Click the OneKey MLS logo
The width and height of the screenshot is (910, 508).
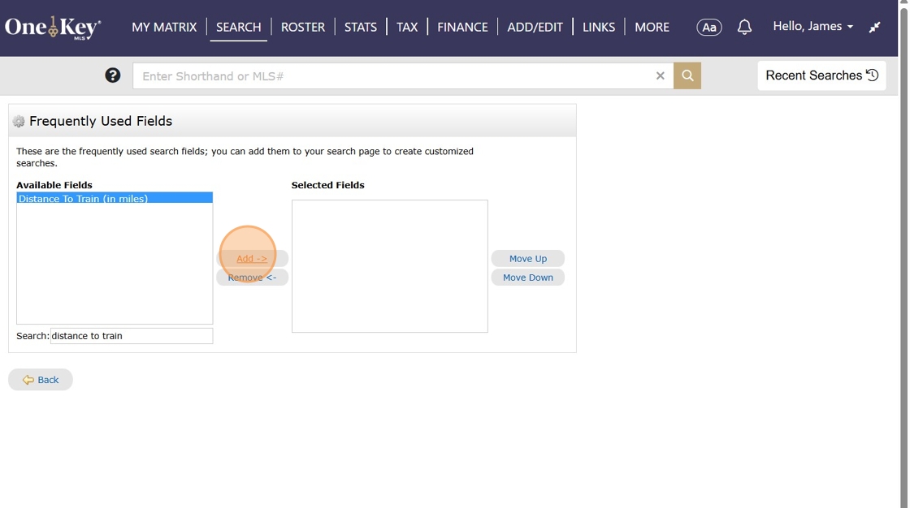pyautogui.click(x=53, y=28)
